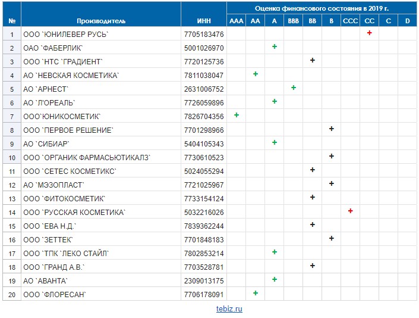The width and height of the screenshot is (419, 318).
Task: Click the green plus for ТПК ЛЕКО СТАЙЛ
Action: pyautogui.click(x=275, y=252)
